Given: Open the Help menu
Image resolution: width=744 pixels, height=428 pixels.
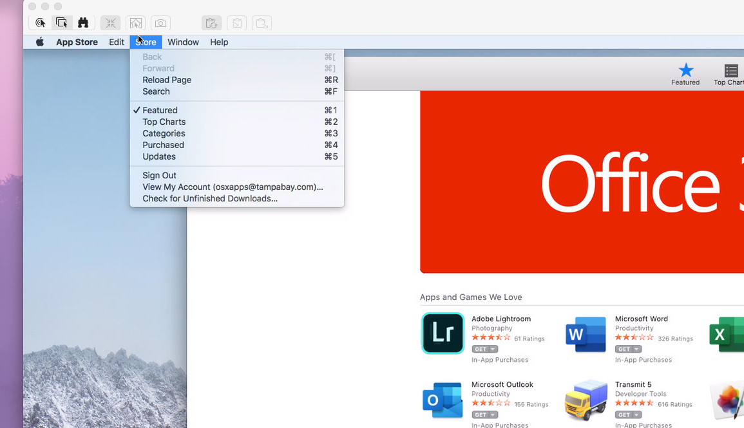Looking at the screenshot, I should point(219,42).
